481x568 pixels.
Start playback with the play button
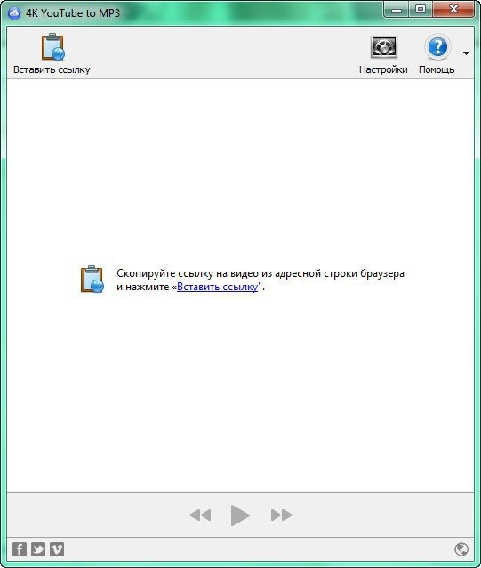pyautogui.click(x=240, y=515)
